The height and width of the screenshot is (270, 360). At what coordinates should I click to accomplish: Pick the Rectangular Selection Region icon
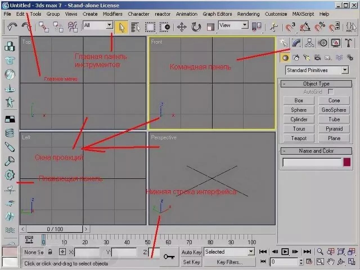coord(150,27)
